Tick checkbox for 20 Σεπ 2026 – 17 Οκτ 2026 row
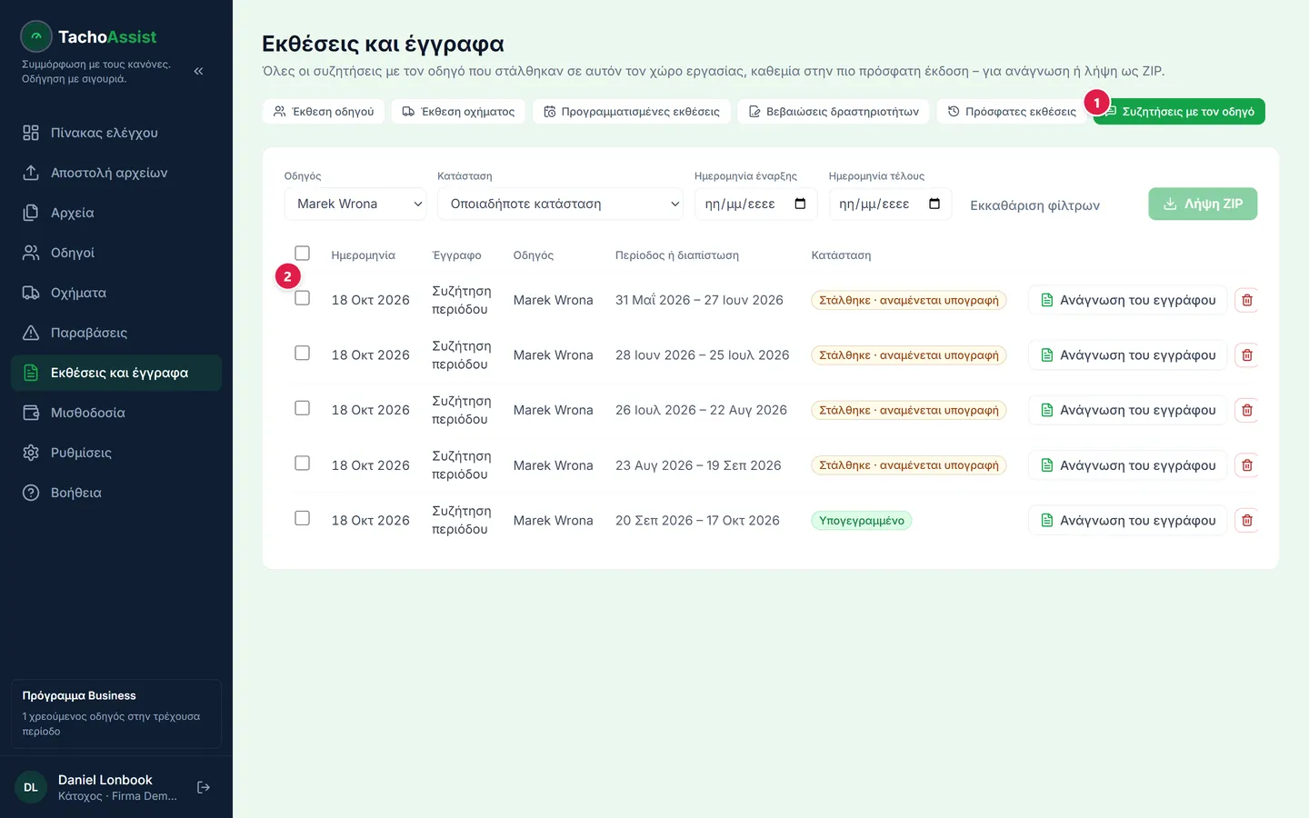1309x818 pixels. (x=303, y=518)
